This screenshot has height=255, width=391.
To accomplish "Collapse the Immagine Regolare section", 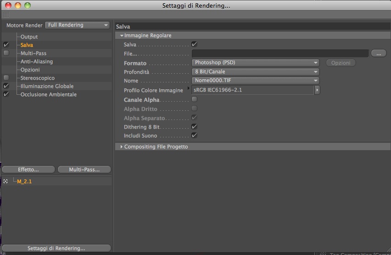I will coord(122,36).
